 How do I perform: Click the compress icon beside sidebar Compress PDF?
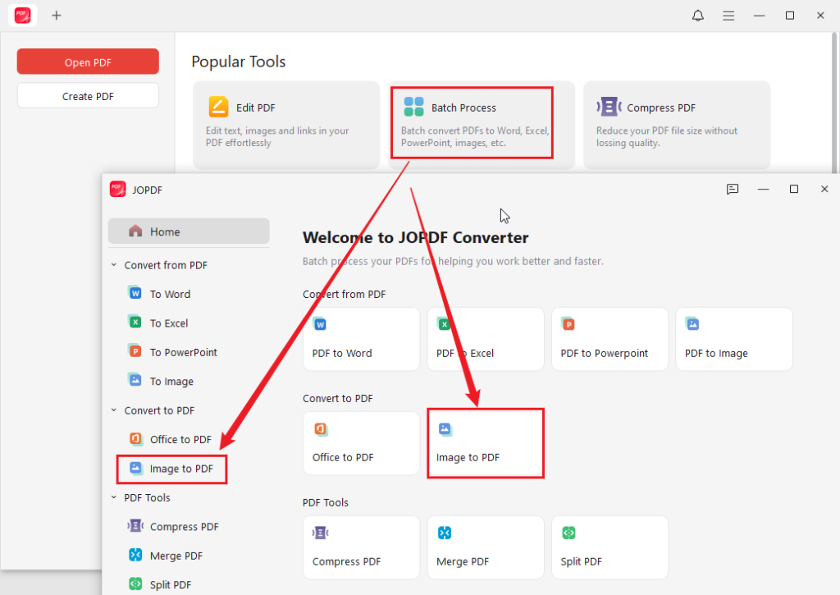[135, 526]
